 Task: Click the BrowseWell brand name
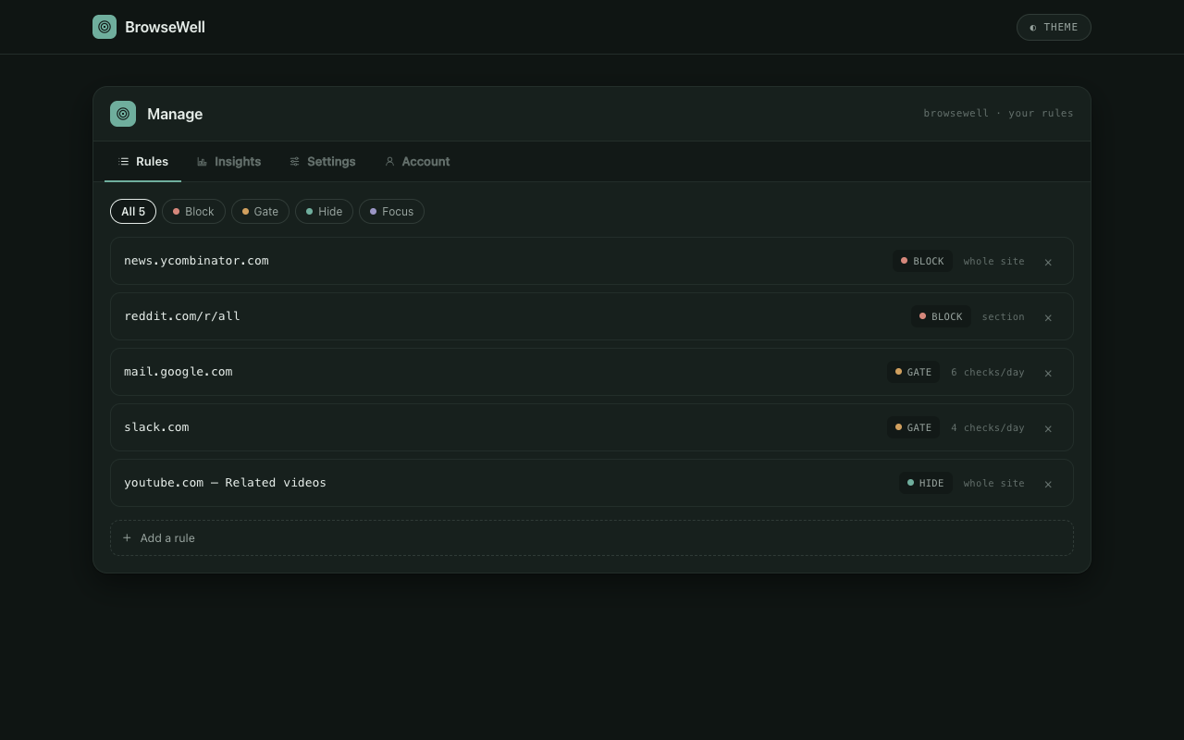[x=165, y=27]
